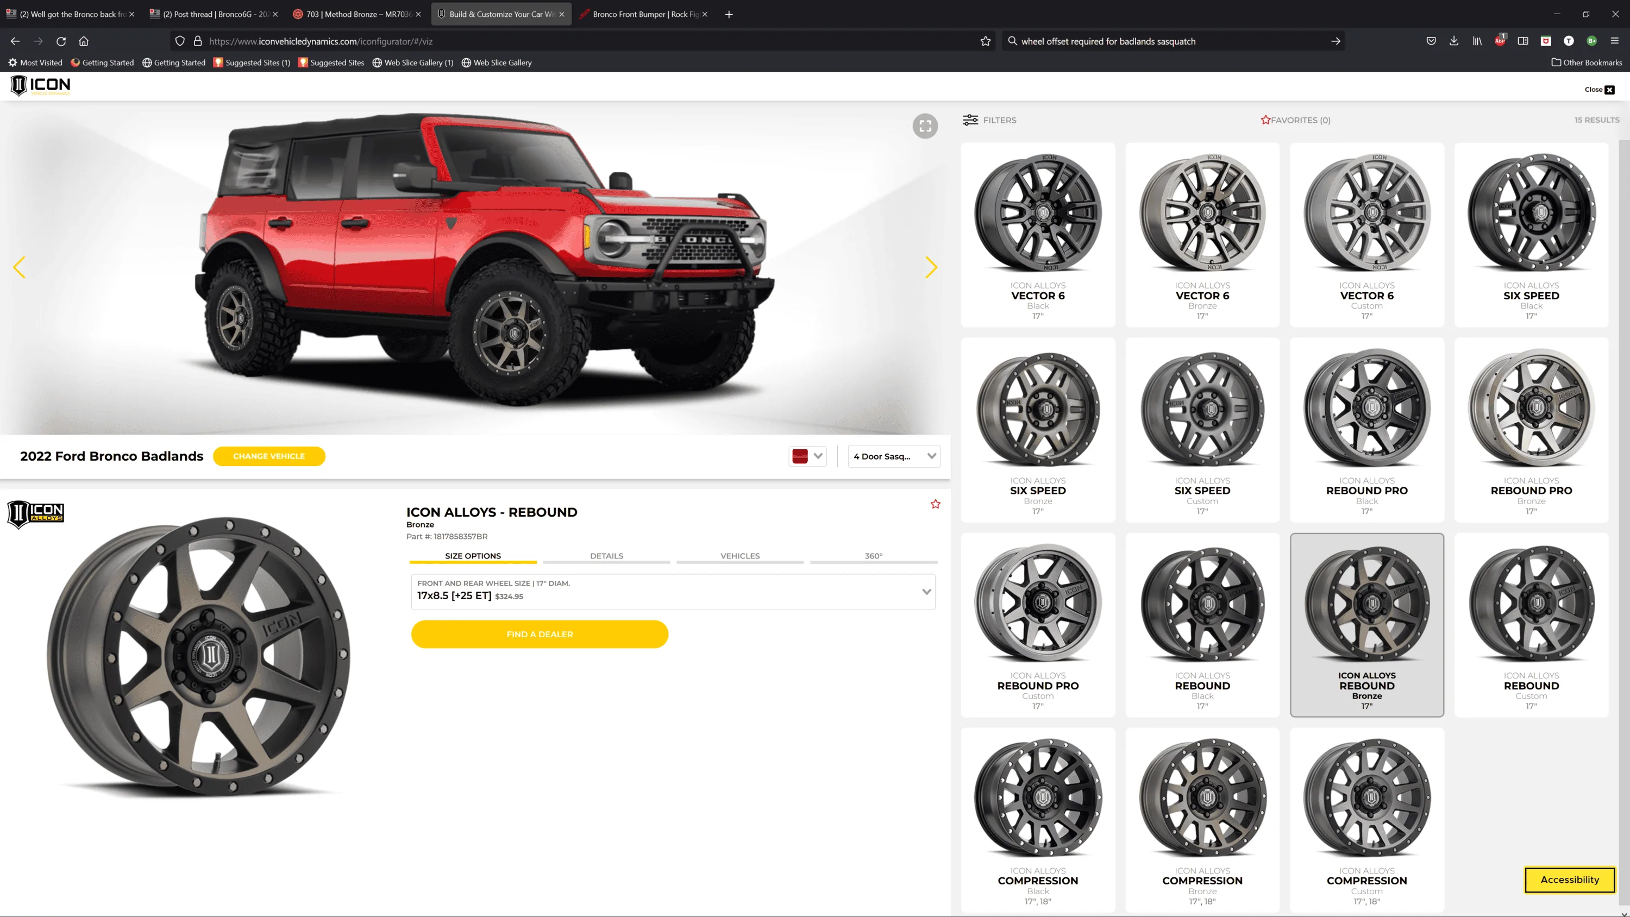This screenshot has height=917, width=1630.
Task: Go to browser home page
Action: 84,41
